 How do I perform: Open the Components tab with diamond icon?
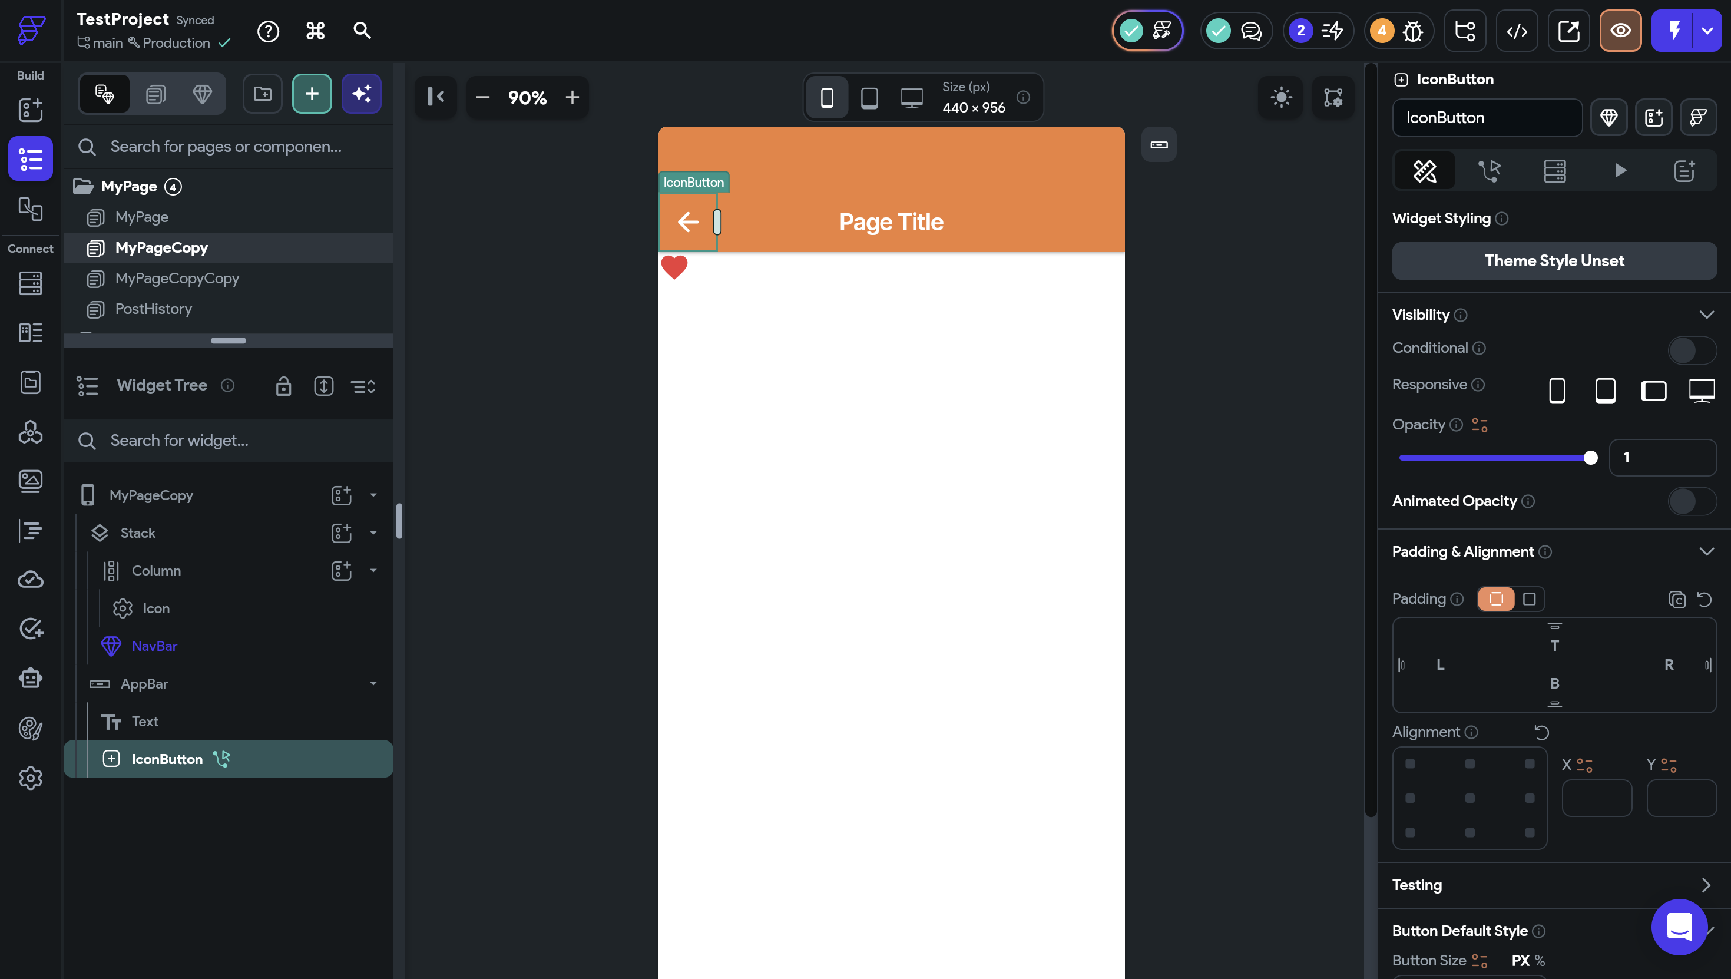tap(201, 94)
